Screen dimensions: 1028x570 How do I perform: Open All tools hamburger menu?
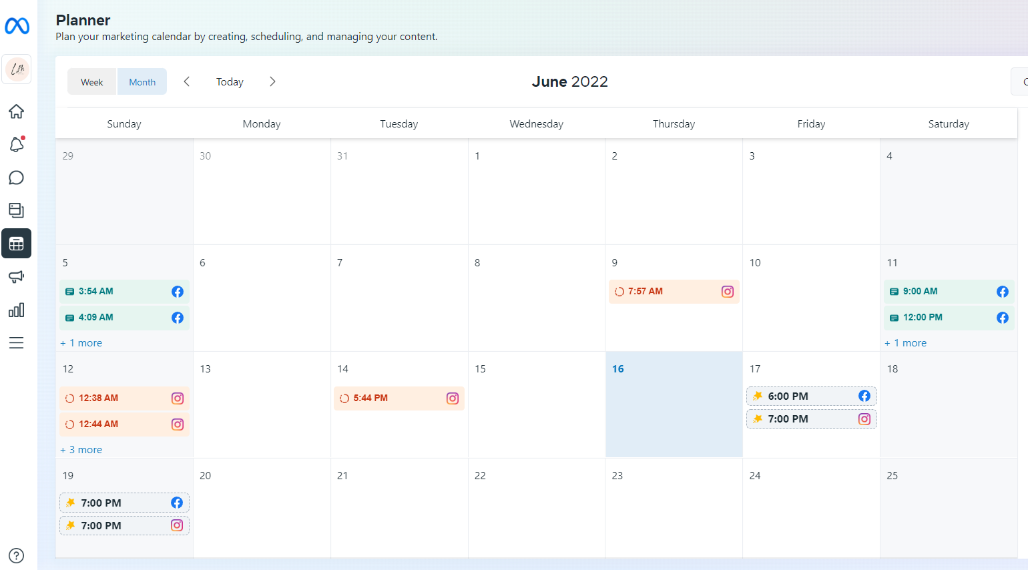(x=17, y=343)
